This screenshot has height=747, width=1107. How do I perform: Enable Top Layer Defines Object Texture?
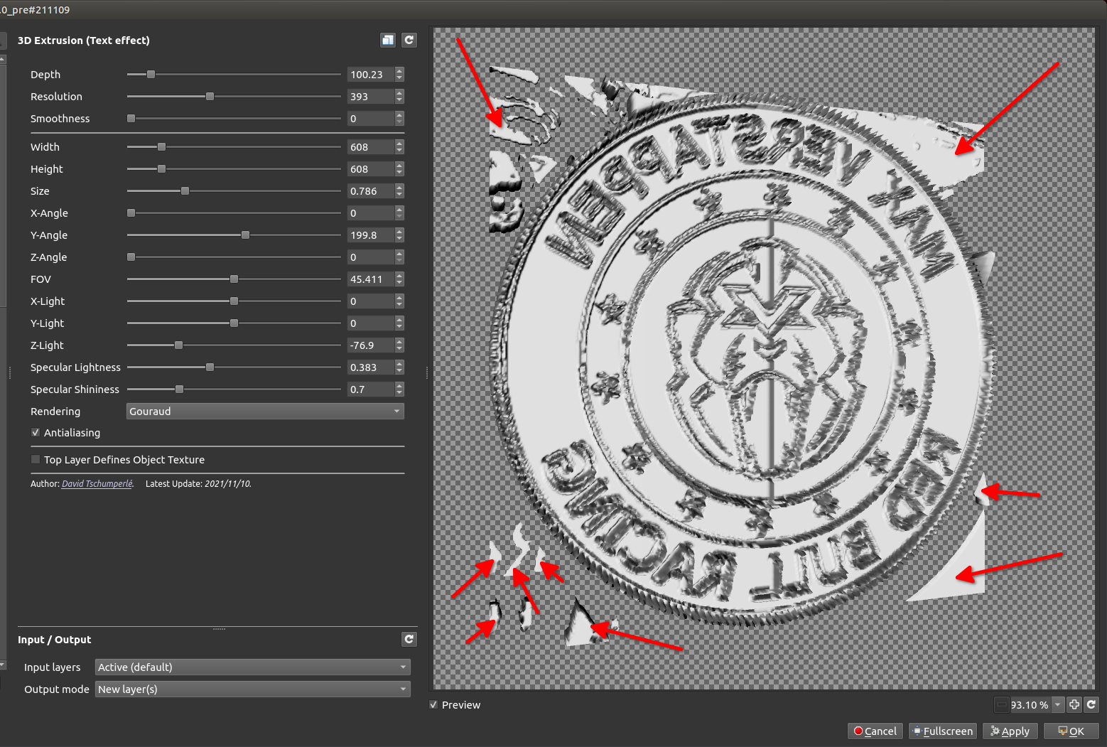point(36,460)
